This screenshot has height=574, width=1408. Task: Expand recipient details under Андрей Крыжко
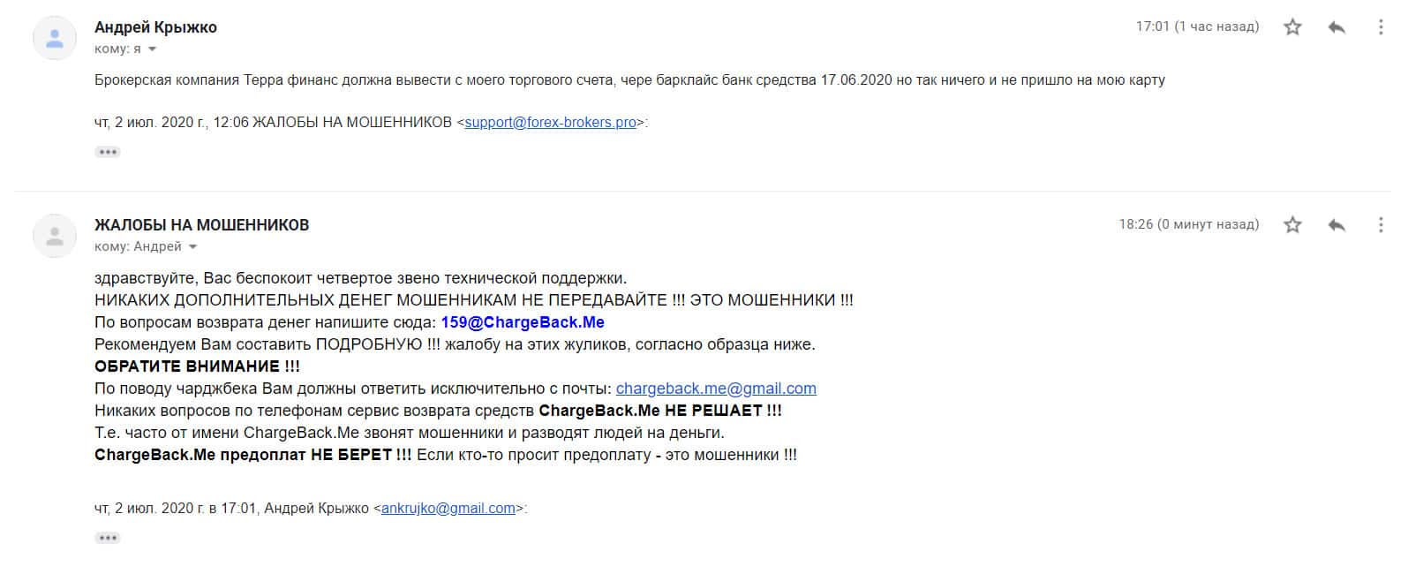point(153,49)
